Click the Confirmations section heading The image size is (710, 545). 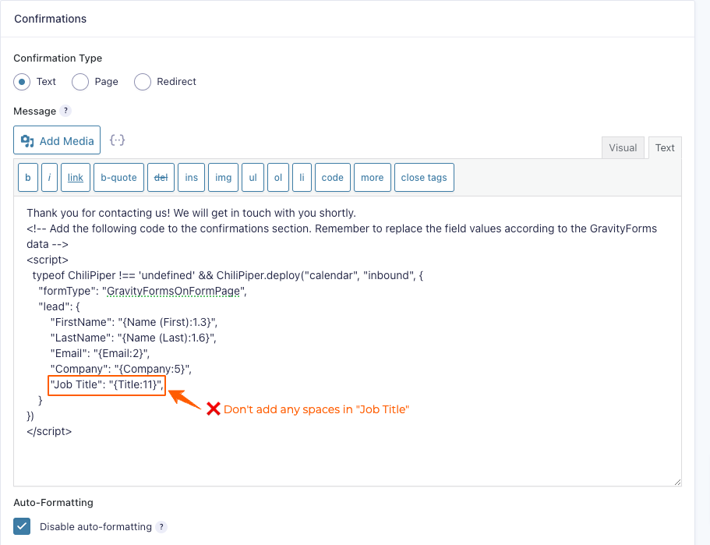coord(50,19)
